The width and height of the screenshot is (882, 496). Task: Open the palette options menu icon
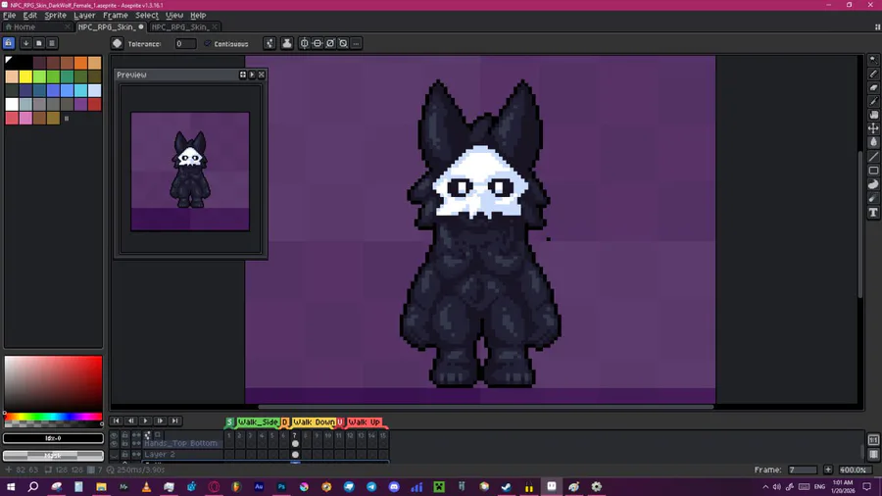pos(52,43)
